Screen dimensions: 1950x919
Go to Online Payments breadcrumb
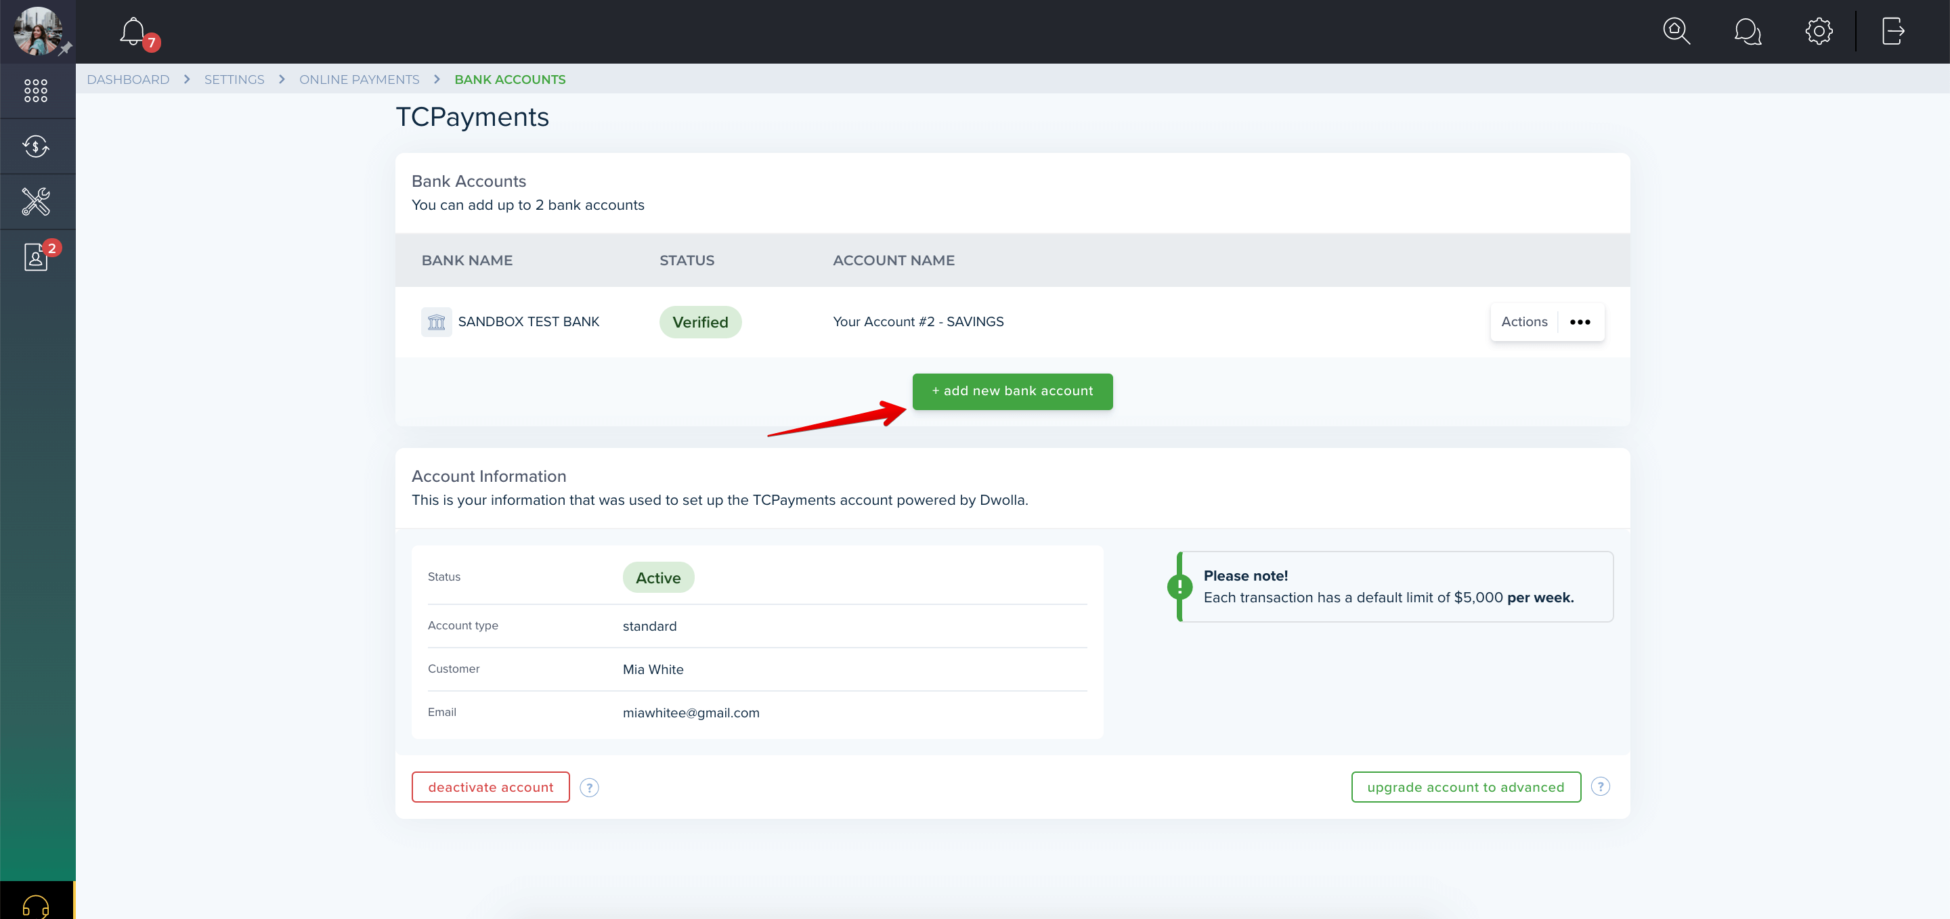click(x=359, y=79)
